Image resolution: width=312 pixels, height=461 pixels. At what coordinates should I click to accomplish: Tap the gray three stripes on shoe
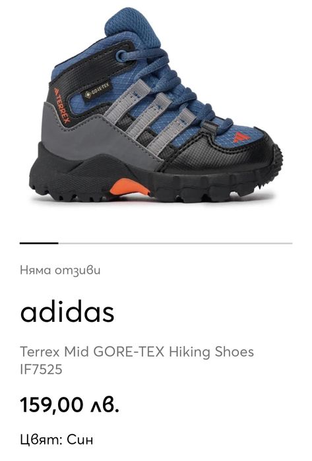coord(149,116)
